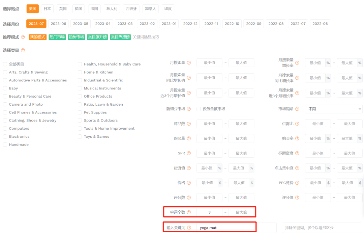Click help icon beside 评分数
This screenshot has width=364, height=238.
[189, 197]
